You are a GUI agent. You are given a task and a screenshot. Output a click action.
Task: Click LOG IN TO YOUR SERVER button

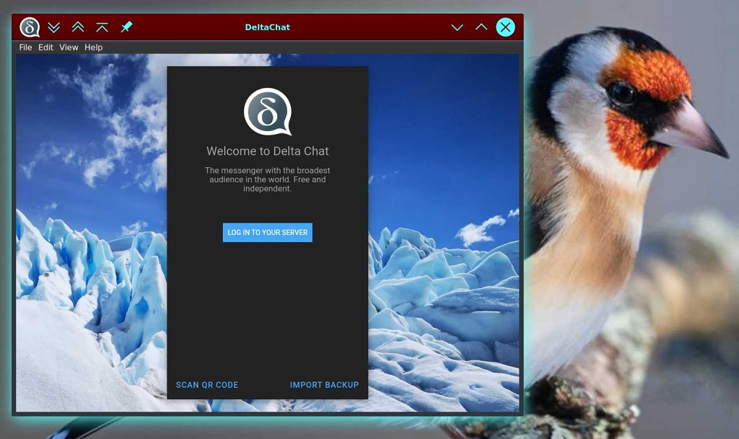pos(267,232)
